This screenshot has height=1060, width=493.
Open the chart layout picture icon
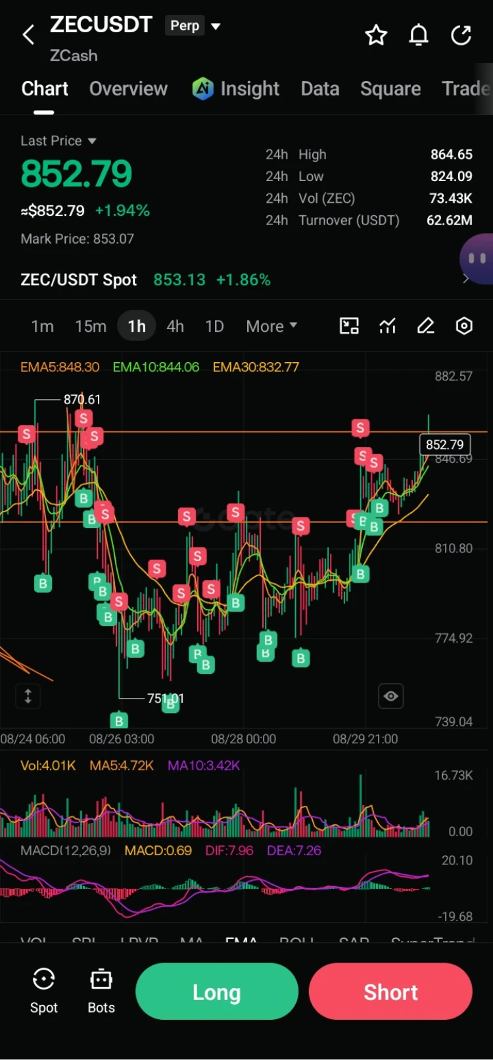(x=349, y=326)
